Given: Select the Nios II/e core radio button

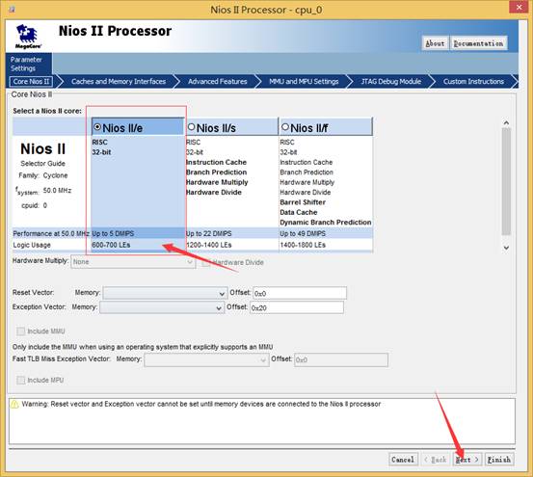Looking at the screenshot, I should [x=97, y=127].
